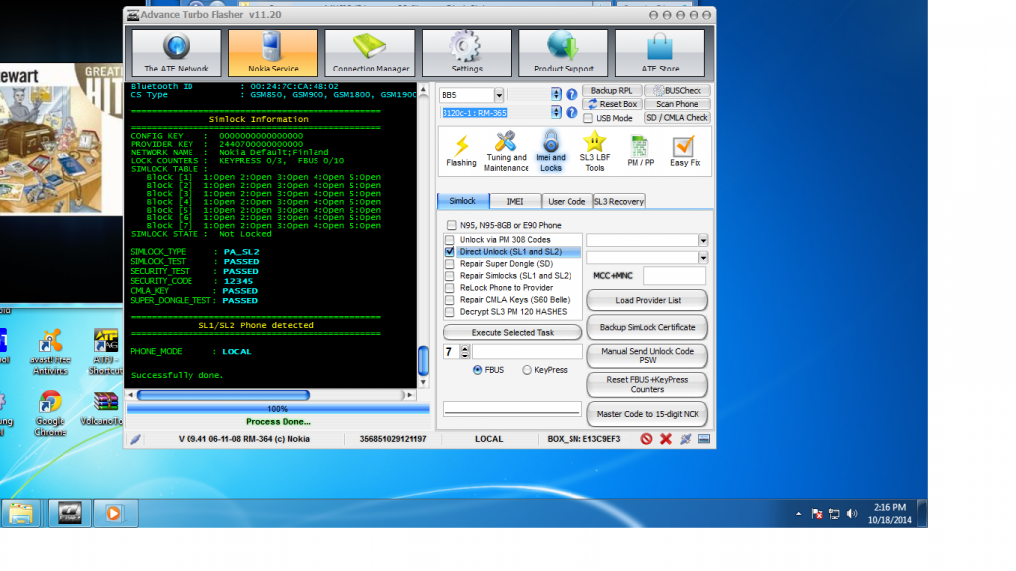Tick ReLock Phone to Provider option
Viewport: 1016px width, 571px height.
click(451, 288)
